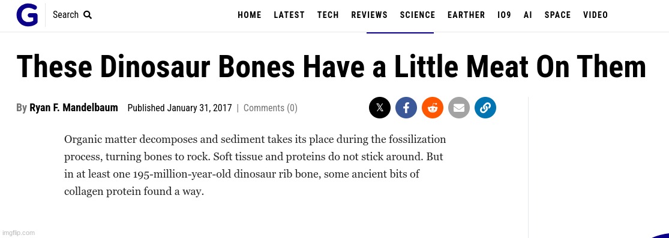Click the Search magnifying glass icon
The width and height of the screenshot is (669, 238).
point(88,15)
